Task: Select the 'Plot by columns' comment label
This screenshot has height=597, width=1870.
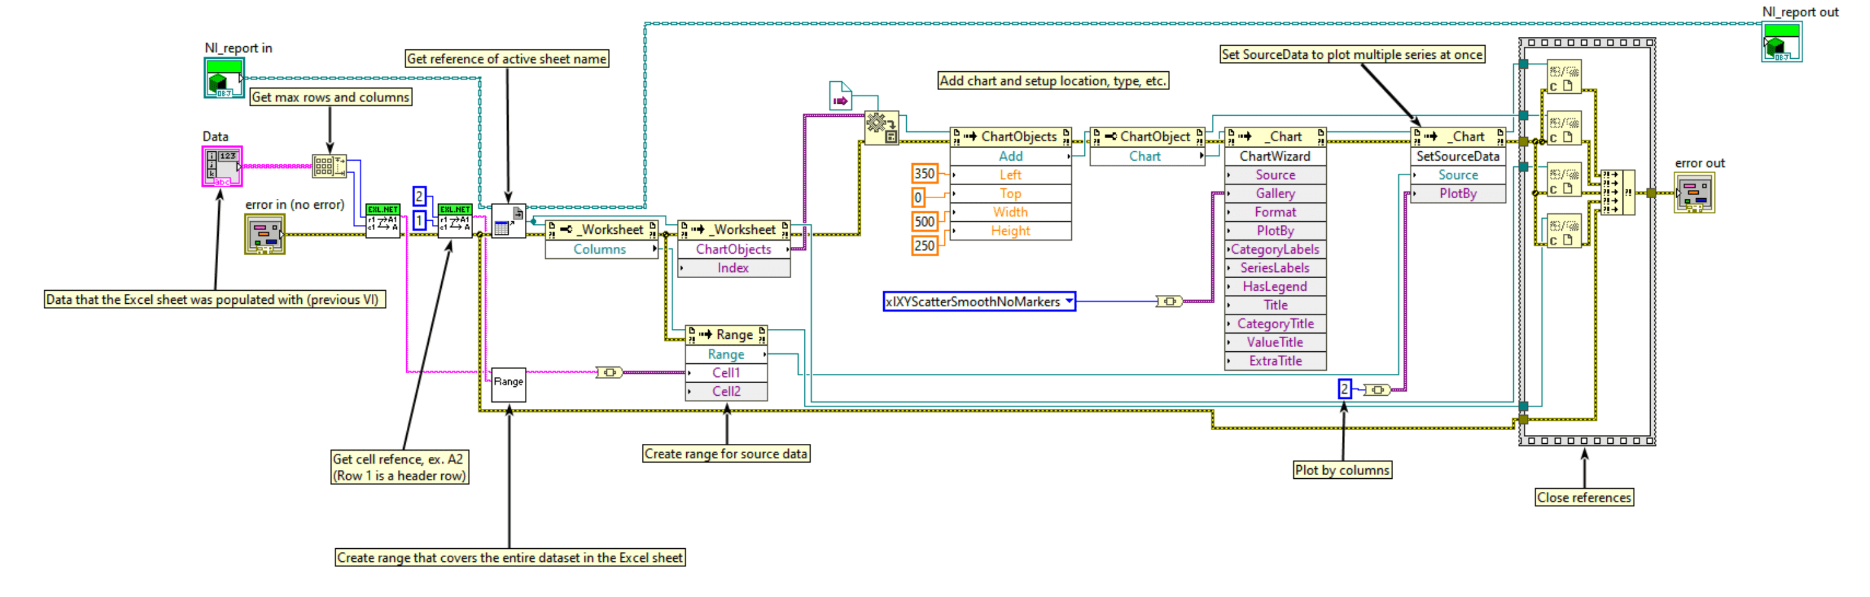Action: tap(1342, 470)
